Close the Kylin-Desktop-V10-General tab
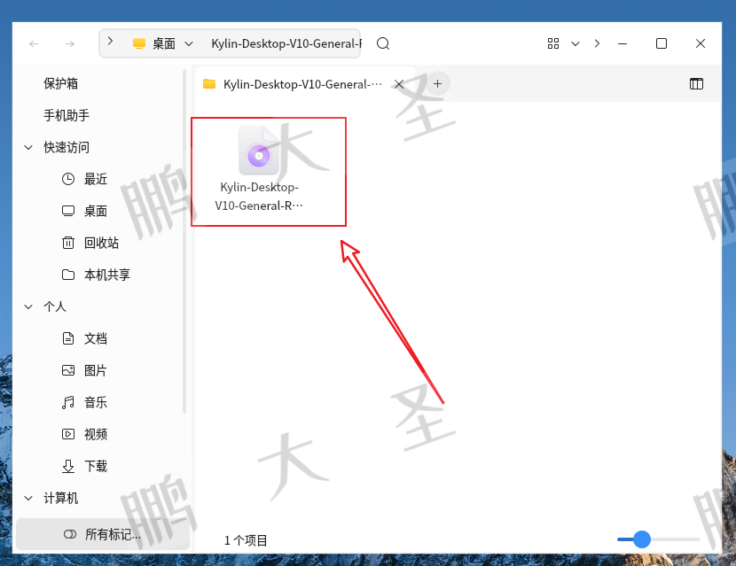 coord(399,84)
